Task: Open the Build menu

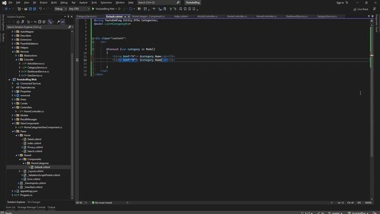Action: pyautogui.click(x=54, y=2)
